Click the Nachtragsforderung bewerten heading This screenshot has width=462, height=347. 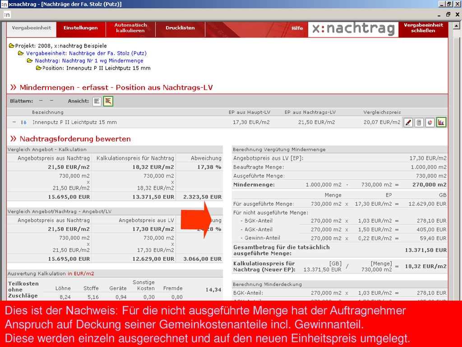pyautogui.click(x=75, y=139)
